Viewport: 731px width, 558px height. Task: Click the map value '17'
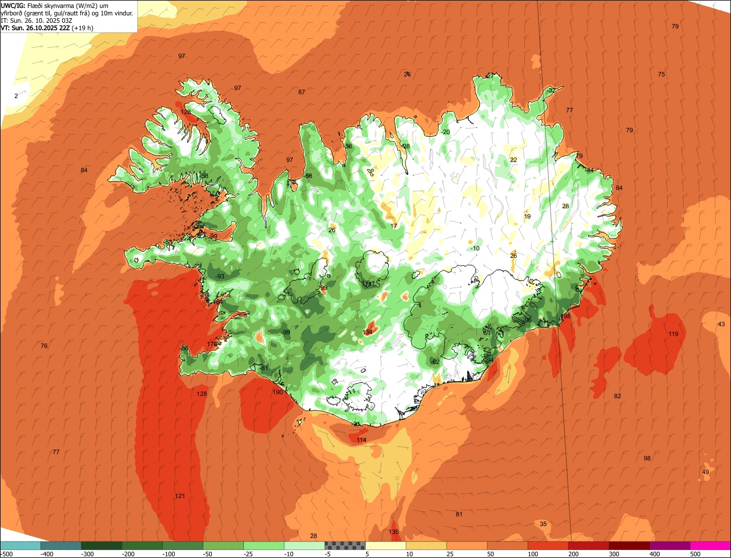(x=393, y=226)
